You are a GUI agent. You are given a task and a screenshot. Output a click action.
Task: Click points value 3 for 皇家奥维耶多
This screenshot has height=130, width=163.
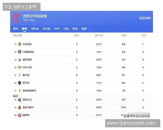(143, 91)
